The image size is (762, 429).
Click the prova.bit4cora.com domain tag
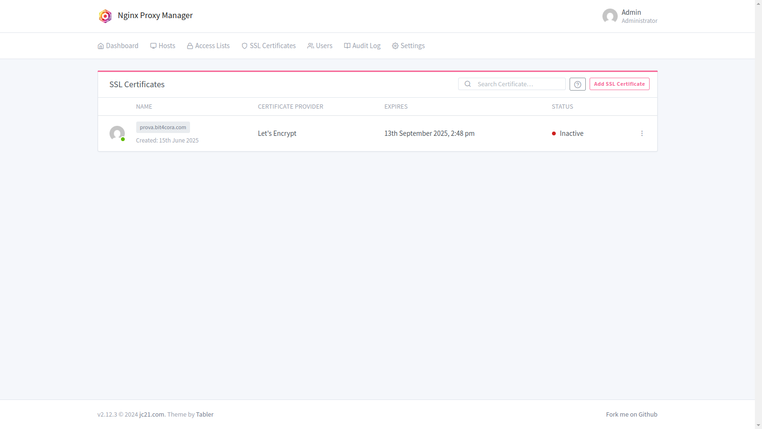[163, 127]
